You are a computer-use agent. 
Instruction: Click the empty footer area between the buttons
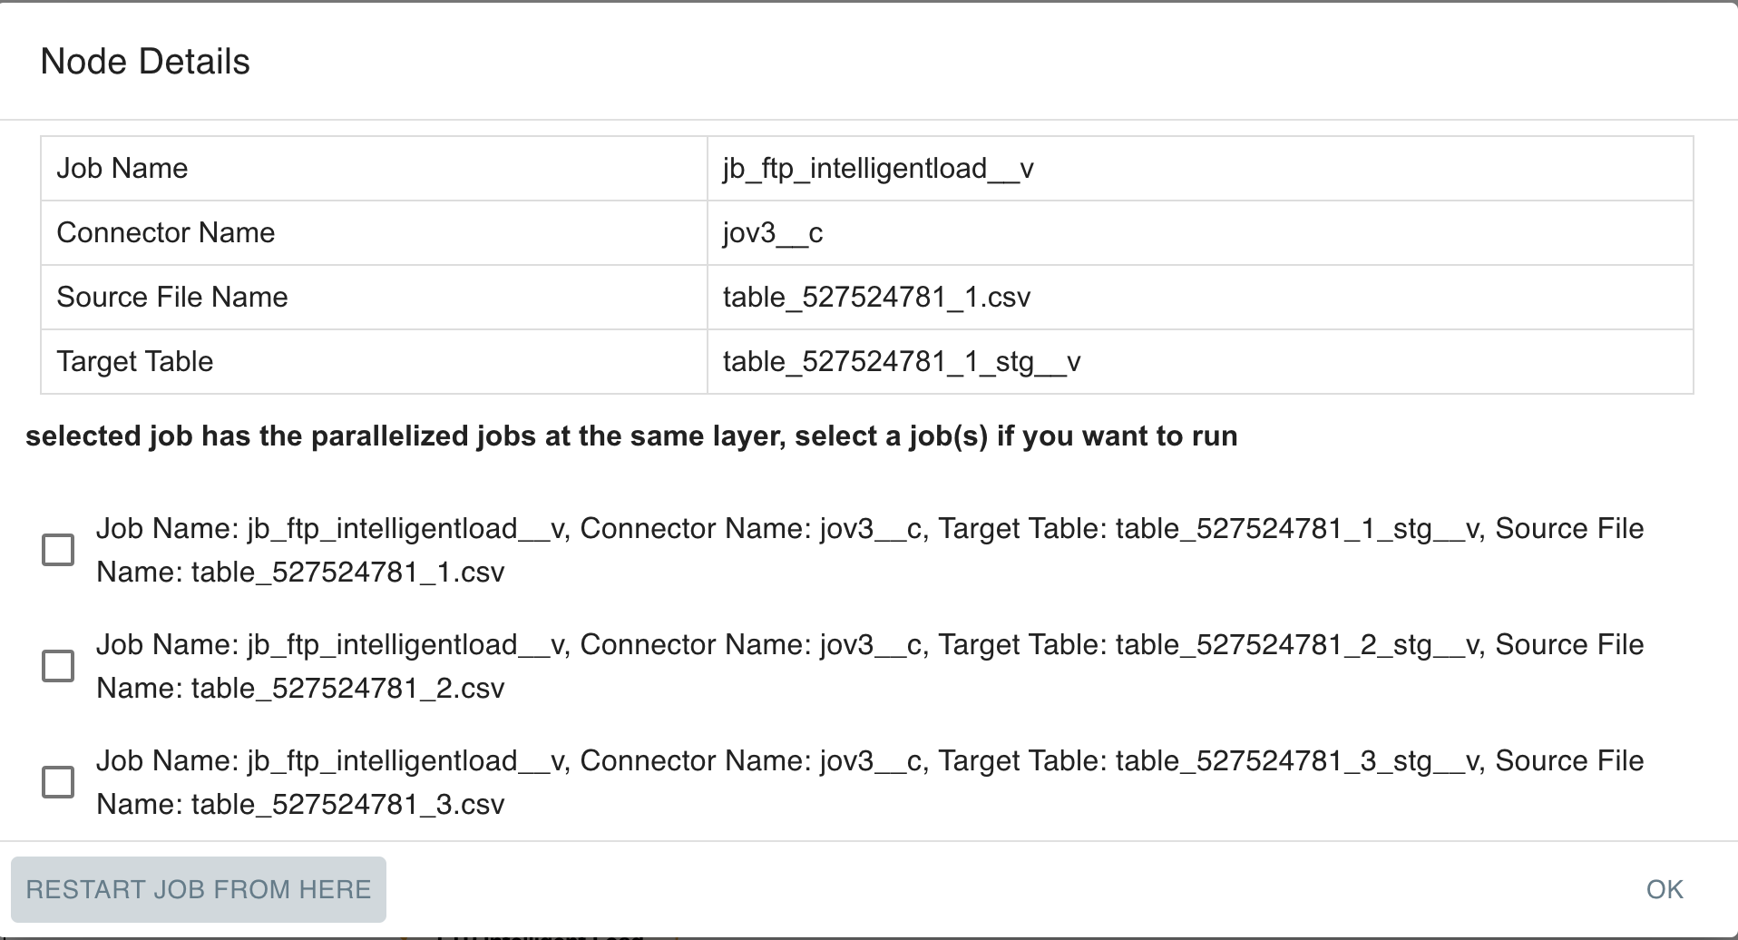[x=998, y=889]
